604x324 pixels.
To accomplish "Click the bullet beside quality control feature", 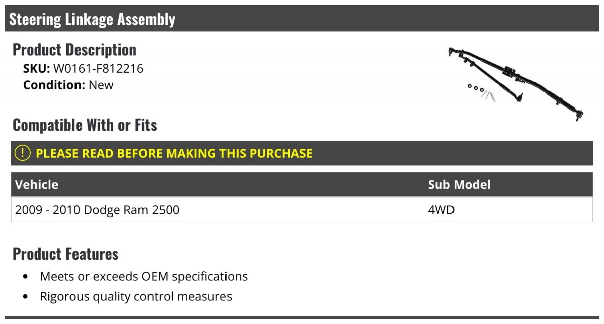I will pyautogui.click(x=26, y=297).
